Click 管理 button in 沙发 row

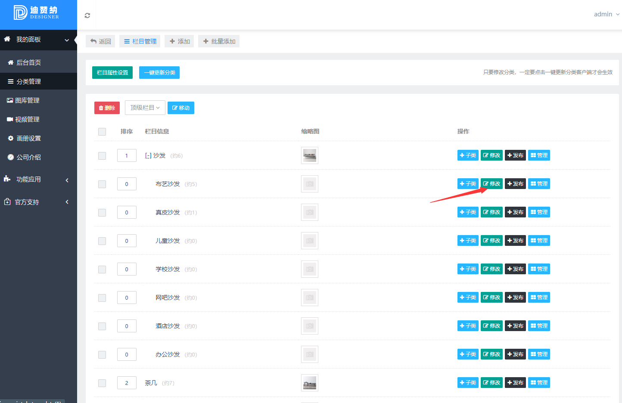point(539,155)
